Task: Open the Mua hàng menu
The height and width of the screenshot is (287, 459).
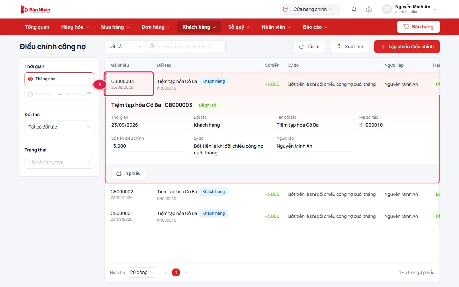Action: coord(115,27)
